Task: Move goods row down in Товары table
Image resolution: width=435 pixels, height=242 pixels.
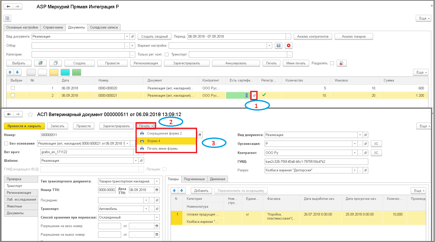Action: point(182,191)
